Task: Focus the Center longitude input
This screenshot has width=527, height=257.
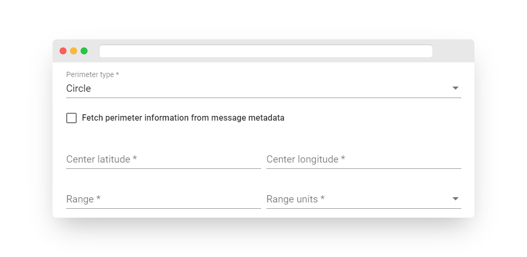Action: [x=364, y=159]
